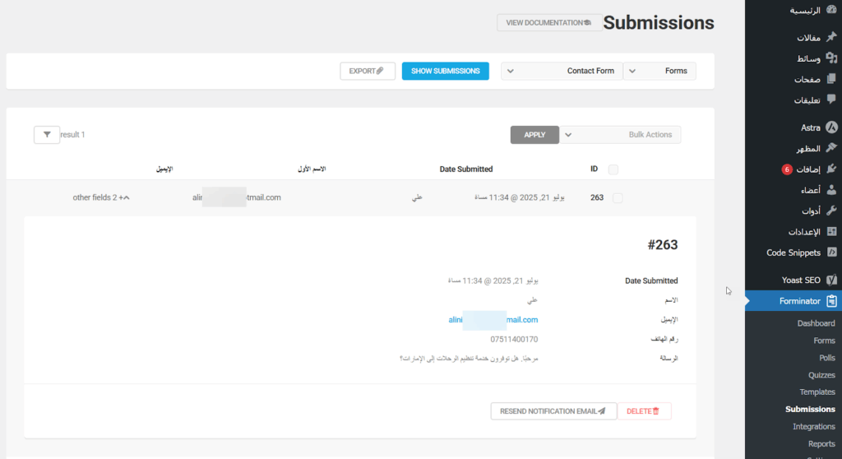Viewport: 842px width, 459px height.
Task: Click the Forminator clipboard icon in sidebar
Action: pyautogui.click(x=831, y=301)
